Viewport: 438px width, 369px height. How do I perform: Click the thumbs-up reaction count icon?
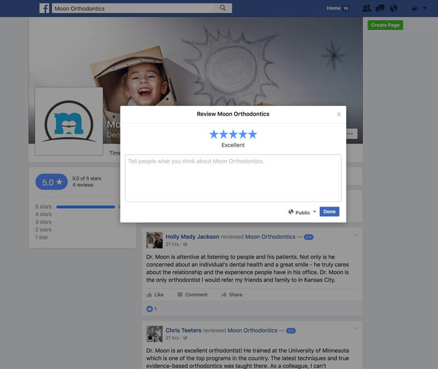pos(150,309)
